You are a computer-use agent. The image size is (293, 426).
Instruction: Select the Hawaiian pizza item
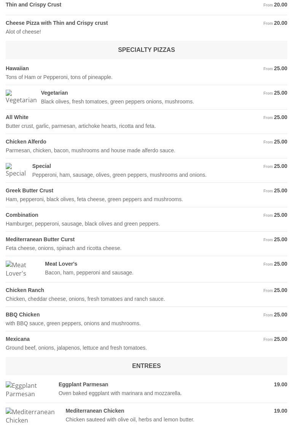pos(17,68)
